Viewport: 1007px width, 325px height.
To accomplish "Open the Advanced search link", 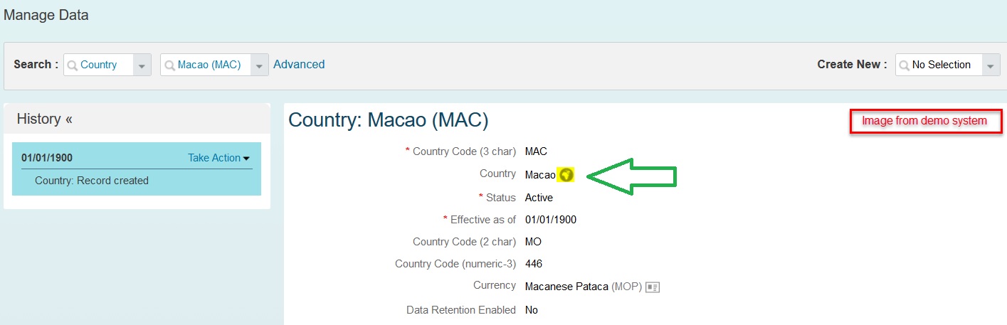I will pos(299,64).
